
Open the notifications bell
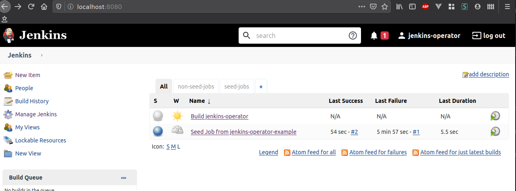point(374,36)
